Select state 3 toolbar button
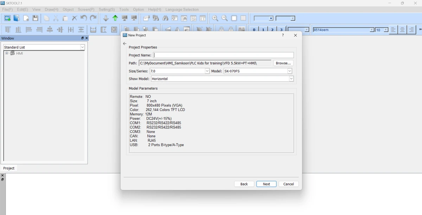The height and width of the screenshot is (215, 422). click(x=281, y=30)
